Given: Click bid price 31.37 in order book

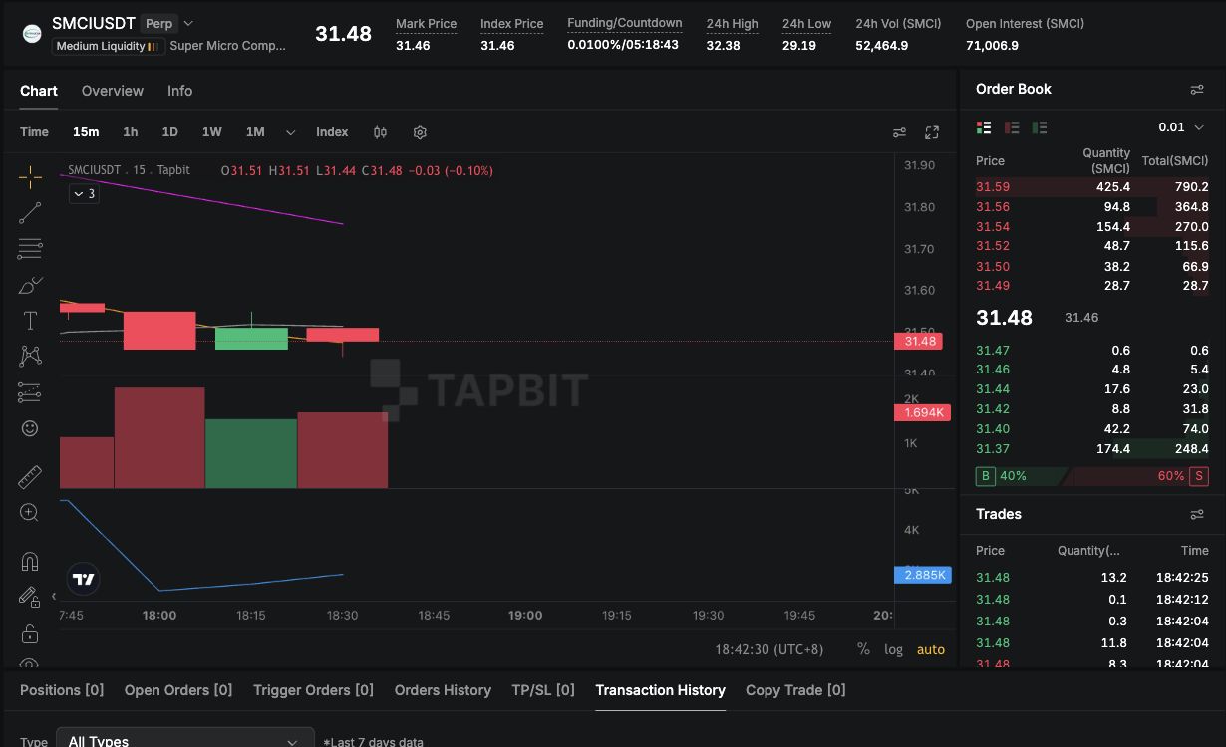Looking at the screenshot, I should 993,449.
